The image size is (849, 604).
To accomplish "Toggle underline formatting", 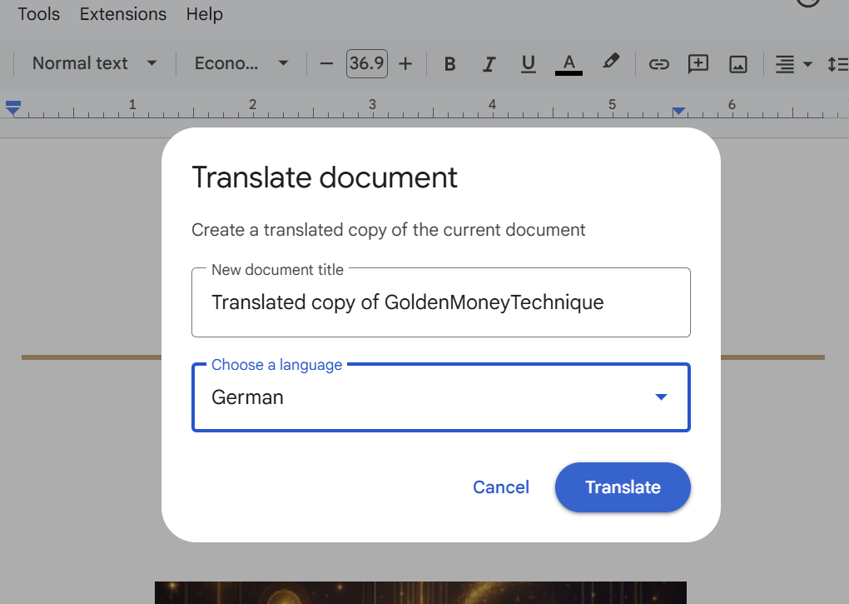I will pyautogui.click(x=528, y=64).
